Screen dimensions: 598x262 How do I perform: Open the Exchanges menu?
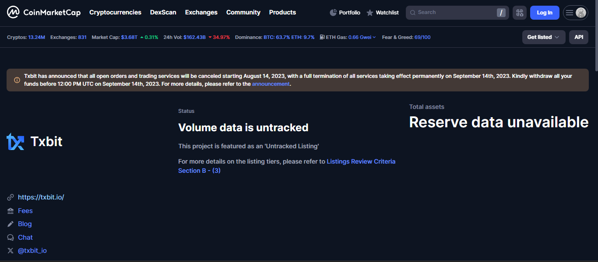tap(201, 12)
